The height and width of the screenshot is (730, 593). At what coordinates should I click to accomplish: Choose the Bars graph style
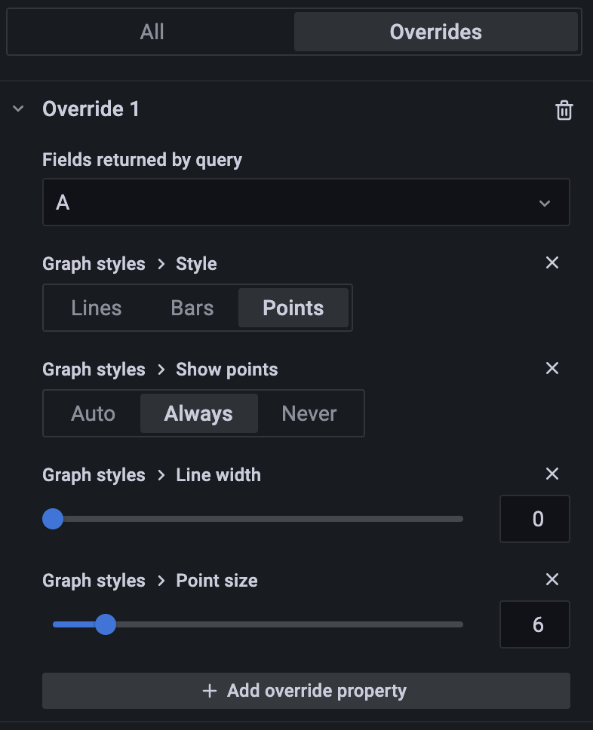coord(192,308)
